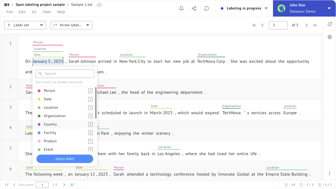Go to the last document icon

point(72,185)
